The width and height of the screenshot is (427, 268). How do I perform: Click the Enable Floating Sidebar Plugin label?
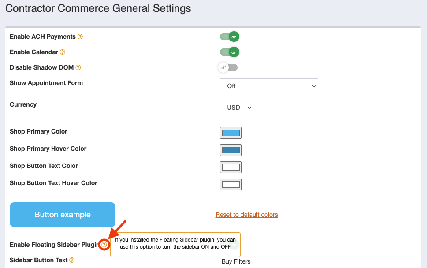[54, 245]
